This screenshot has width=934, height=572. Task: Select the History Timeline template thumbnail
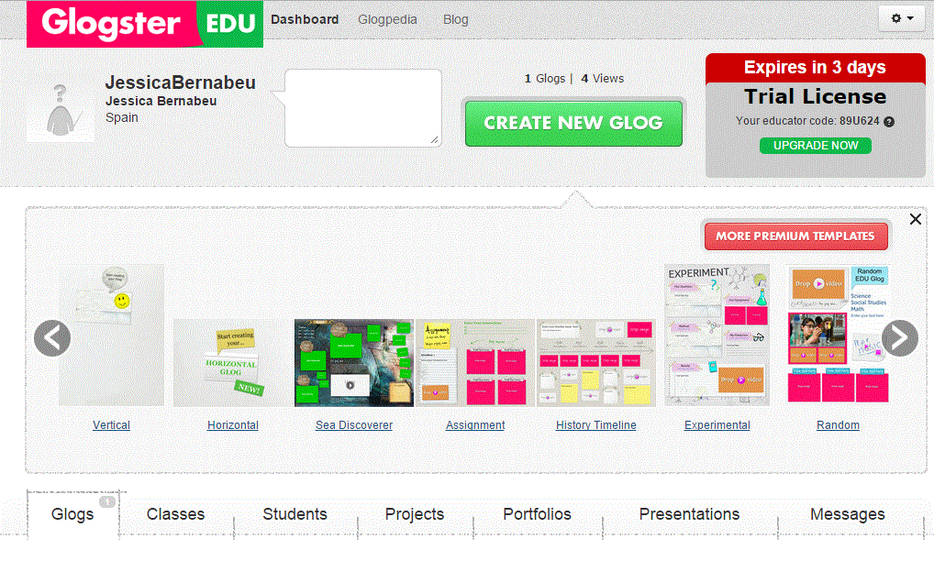(x=596, y=362)
